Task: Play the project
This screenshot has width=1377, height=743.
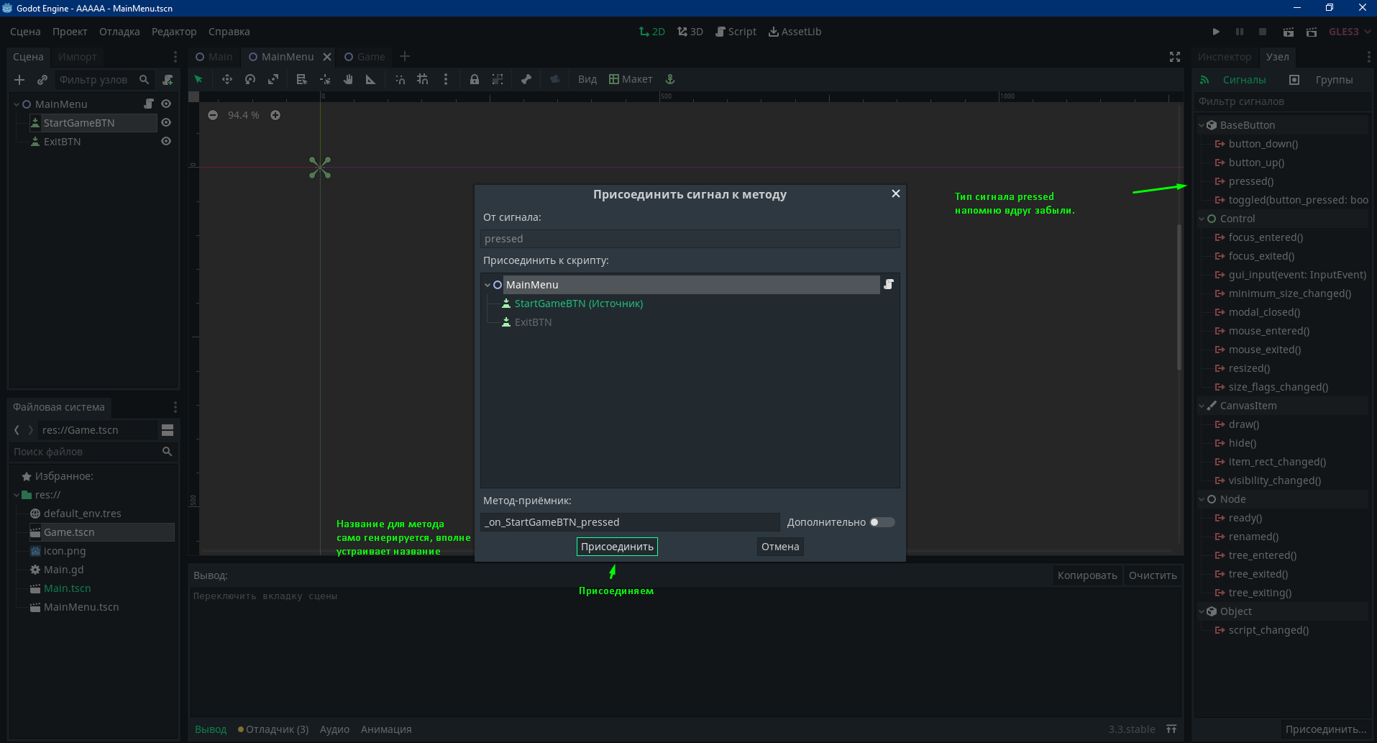Action: 1216,32
